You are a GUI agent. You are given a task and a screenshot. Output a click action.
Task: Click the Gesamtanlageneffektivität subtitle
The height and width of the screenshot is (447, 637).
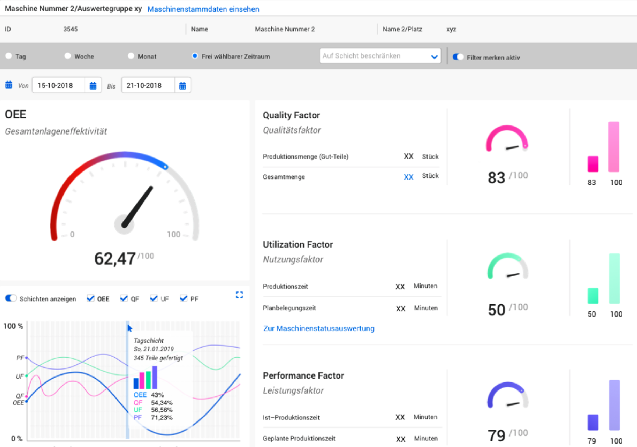coord(56,131)
